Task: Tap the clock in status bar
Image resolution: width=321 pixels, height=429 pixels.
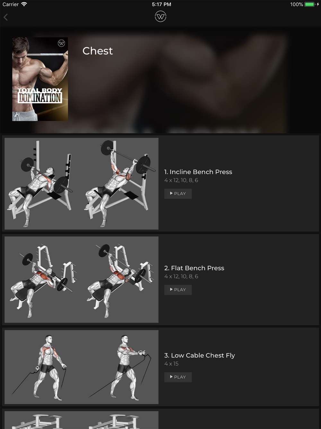Action: click(x=161, y=5)
